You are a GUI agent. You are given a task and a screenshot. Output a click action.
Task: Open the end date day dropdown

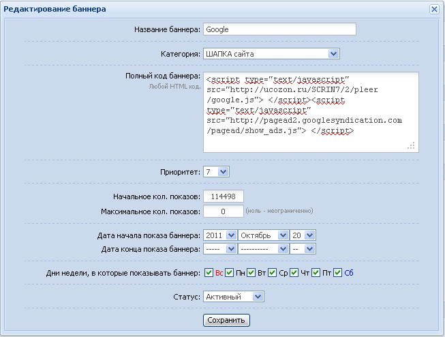(x=303, y=249)
